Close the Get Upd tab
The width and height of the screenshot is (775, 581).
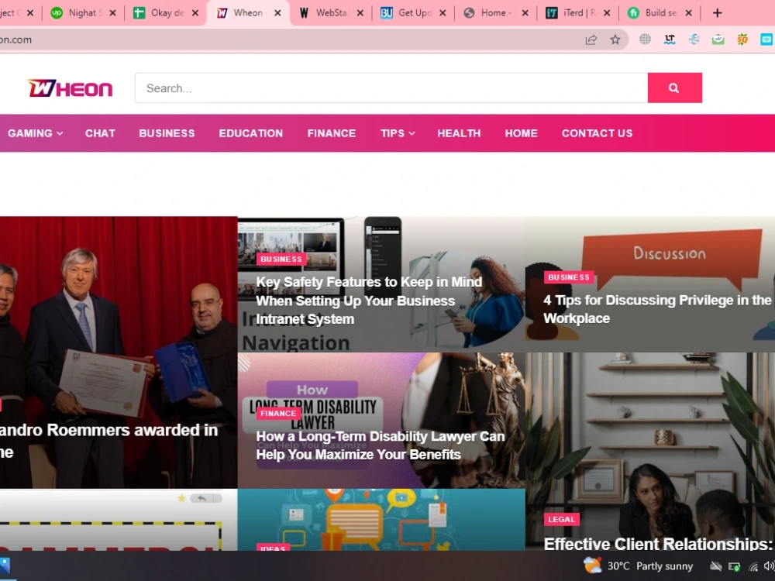(443, 13)
